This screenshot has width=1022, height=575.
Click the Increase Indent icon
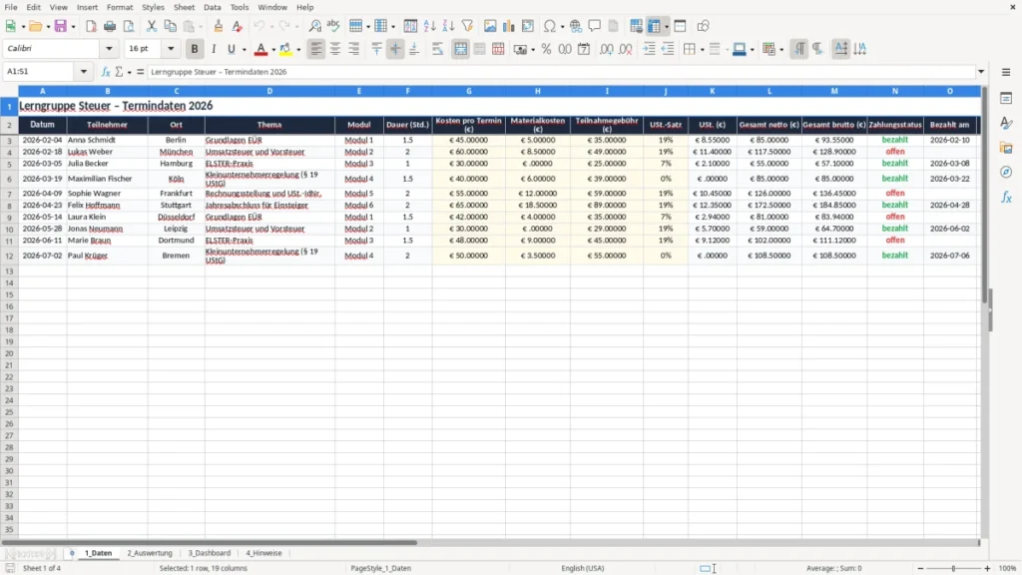pos(649,49)
